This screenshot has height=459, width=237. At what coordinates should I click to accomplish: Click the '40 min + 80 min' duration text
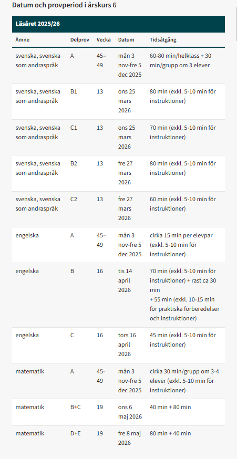point(170,407)
